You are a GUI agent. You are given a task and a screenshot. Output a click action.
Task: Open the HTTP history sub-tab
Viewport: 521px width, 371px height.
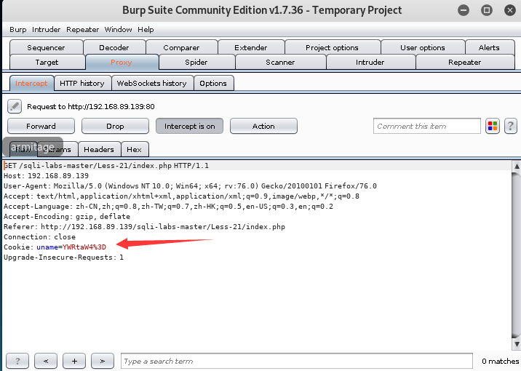(x=82, y=83)
